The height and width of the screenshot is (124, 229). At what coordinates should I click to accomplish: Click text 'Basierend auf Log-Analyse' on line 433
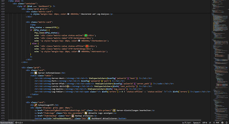pyautogui.click(x=95, y=14)
